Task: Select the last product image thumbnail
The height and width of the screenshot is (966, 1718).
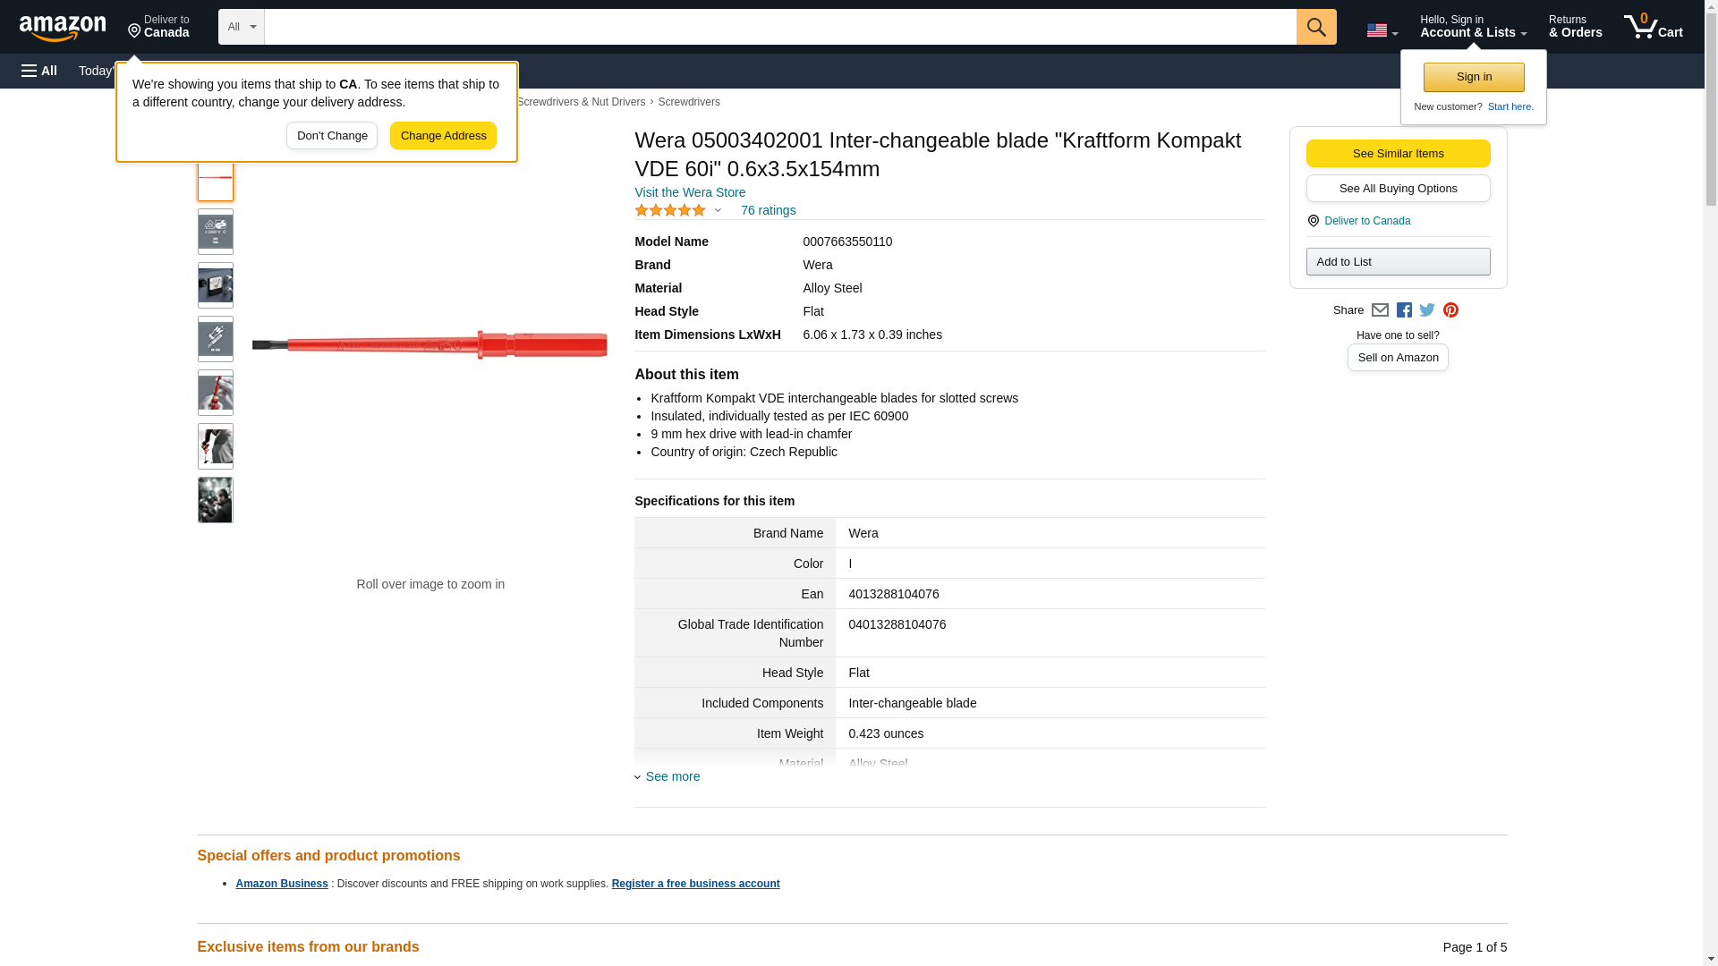Action: (x=215, y=500)
